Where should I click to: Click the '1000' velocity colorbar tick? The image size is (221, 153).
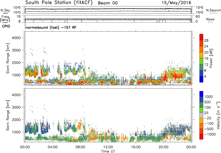coord(208,97)
